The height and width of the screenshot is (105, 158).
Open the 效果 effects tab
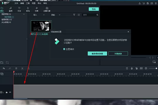(37, 9)
